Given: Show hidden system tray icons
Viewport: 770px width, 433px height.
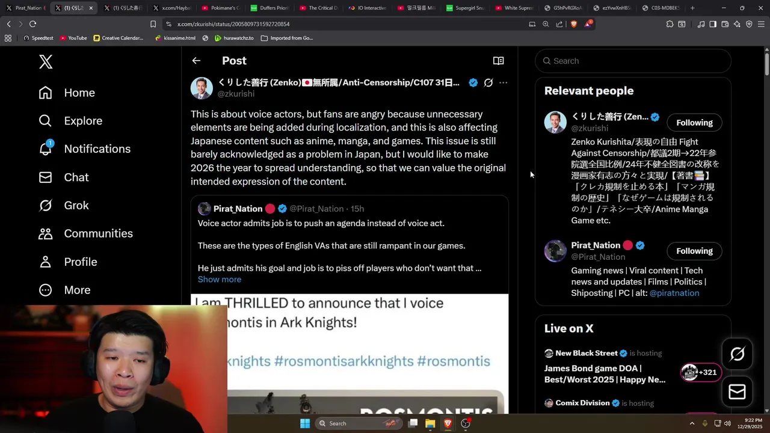Looking at the screenshot, I should [692, 423].
